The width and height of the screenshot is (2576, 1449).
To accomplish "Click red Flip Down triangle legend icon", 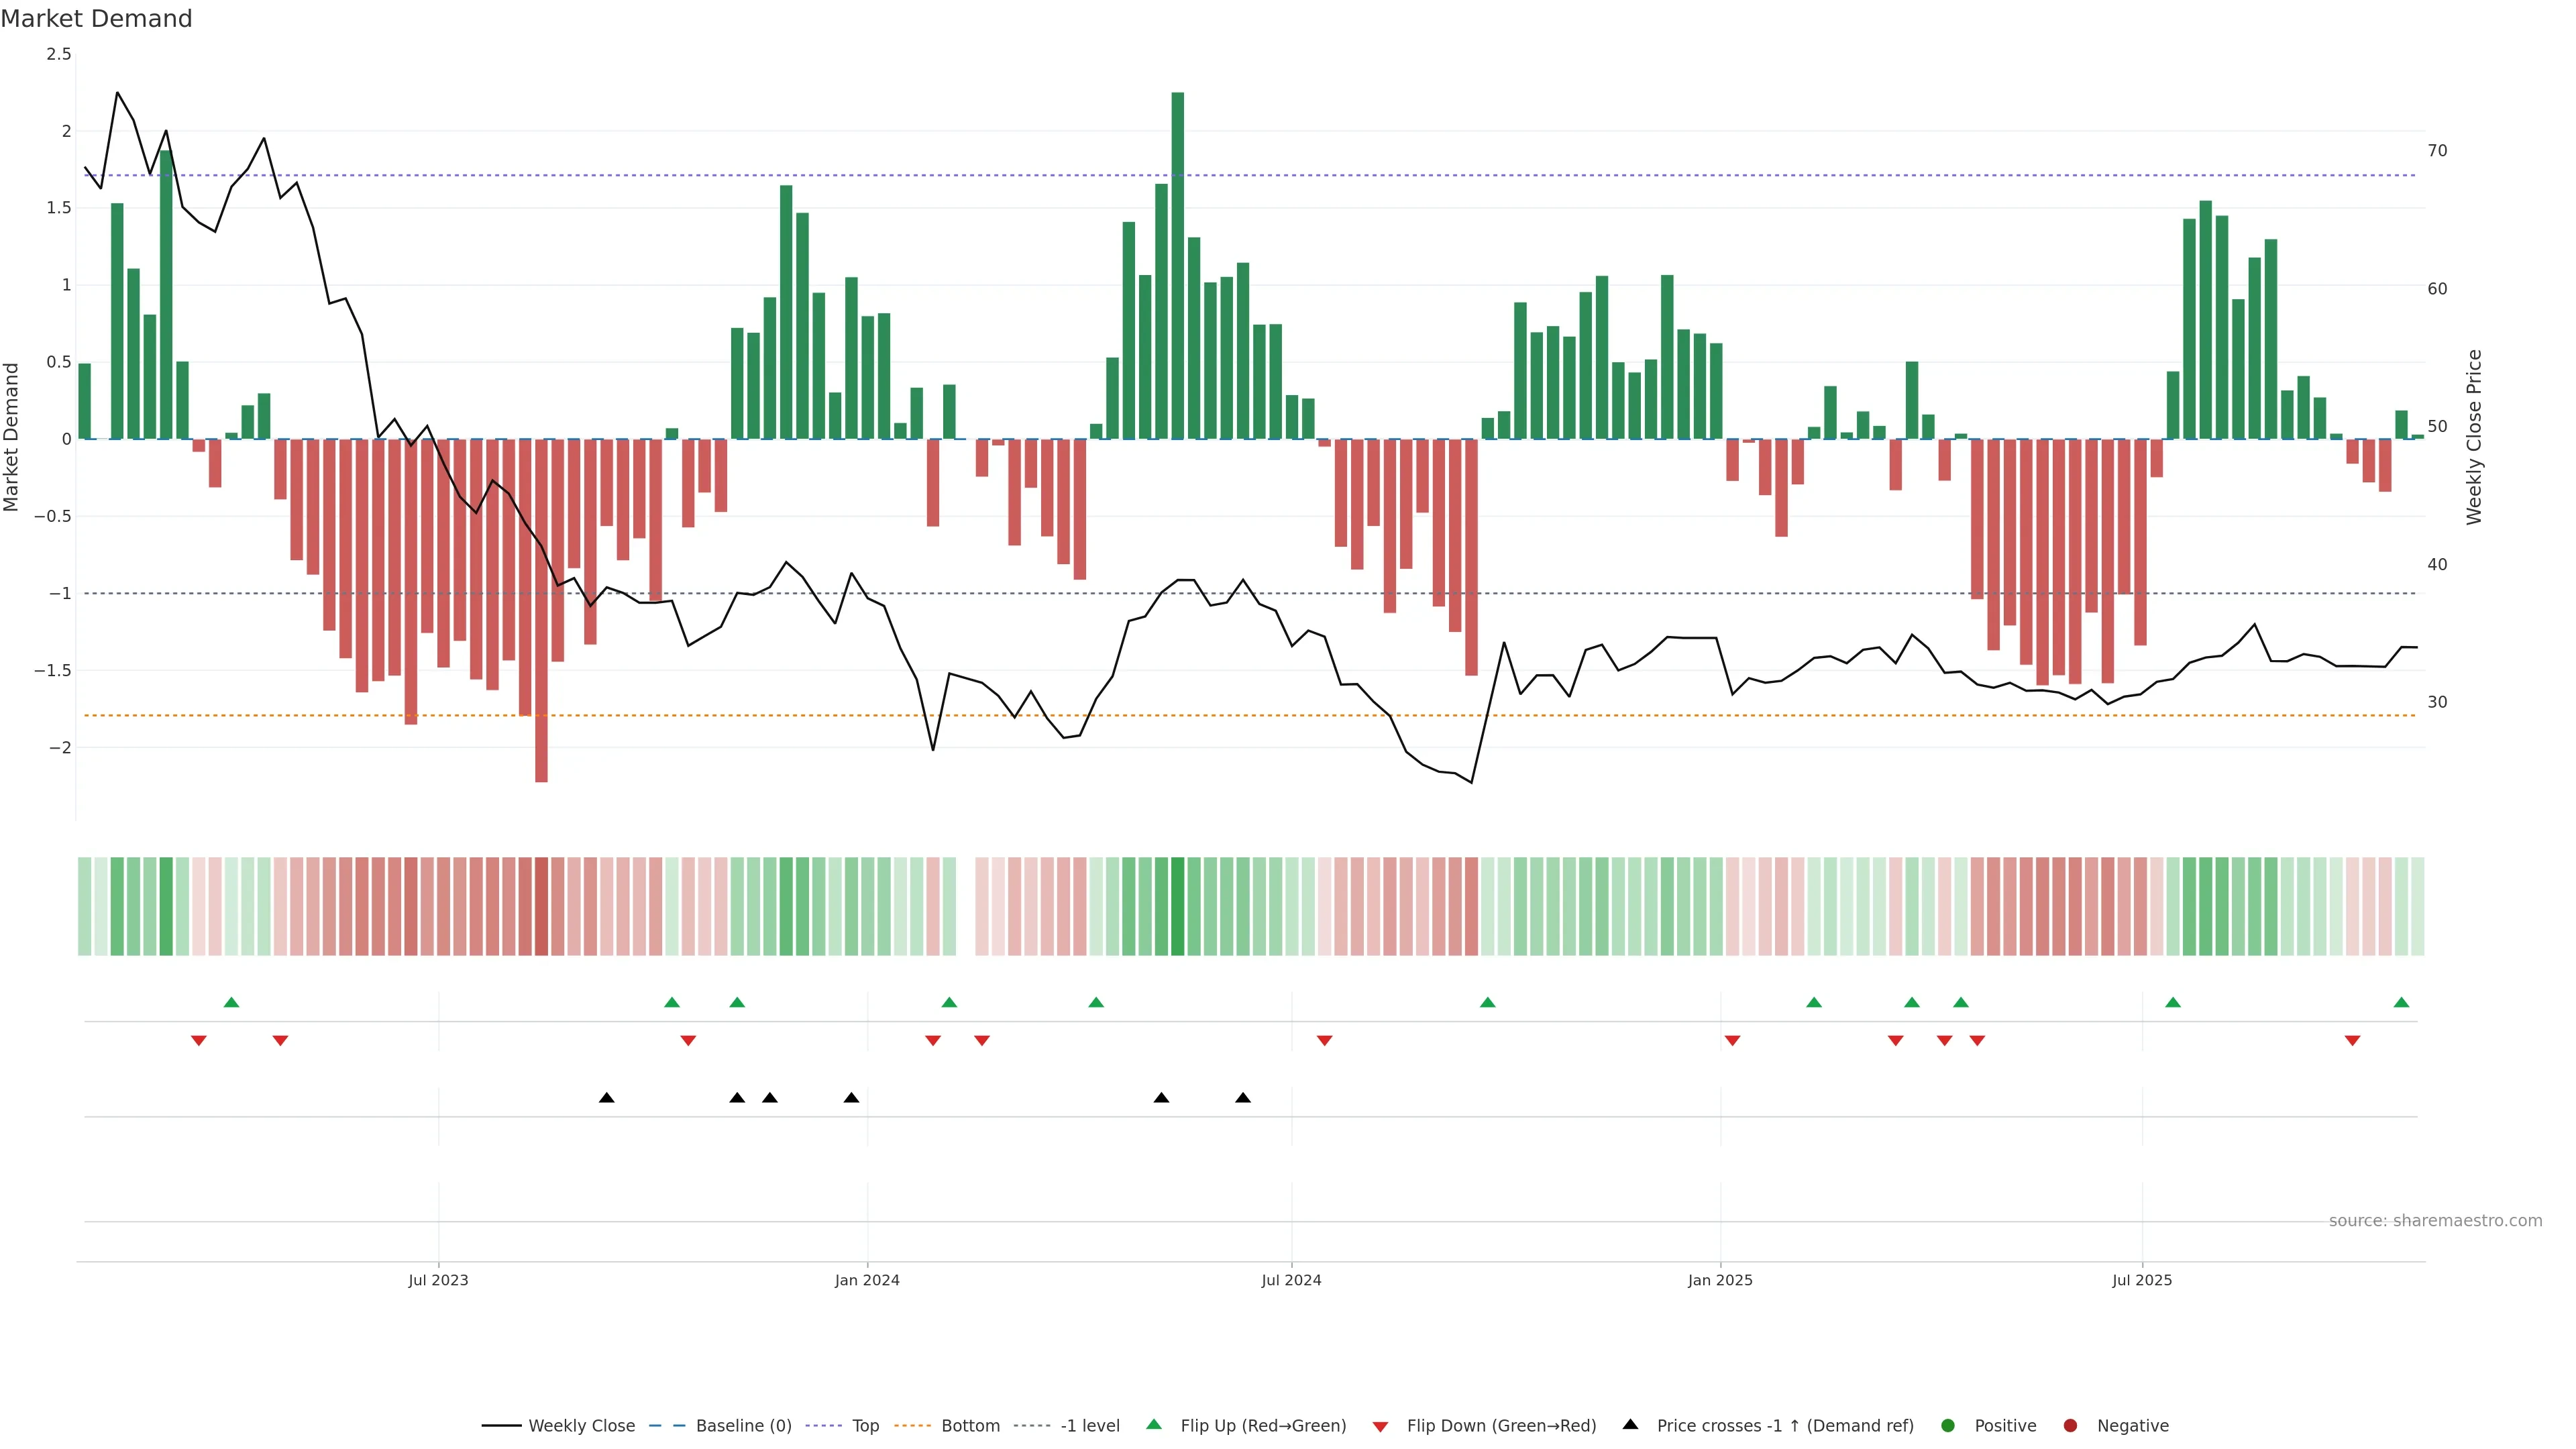I will [1380, 1426].
